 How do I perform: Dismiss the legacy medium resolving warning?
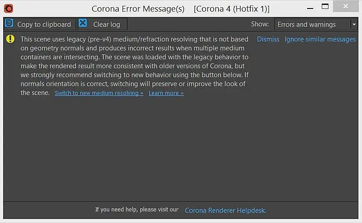pyautogui.click(x=268, y=39)
